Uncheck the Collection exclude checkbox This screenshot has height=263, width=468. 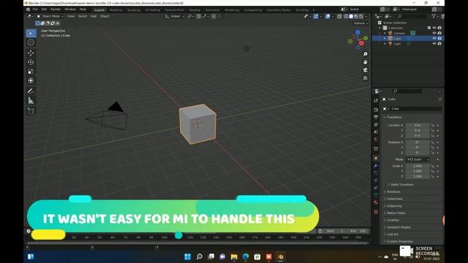tap(429, 28)
